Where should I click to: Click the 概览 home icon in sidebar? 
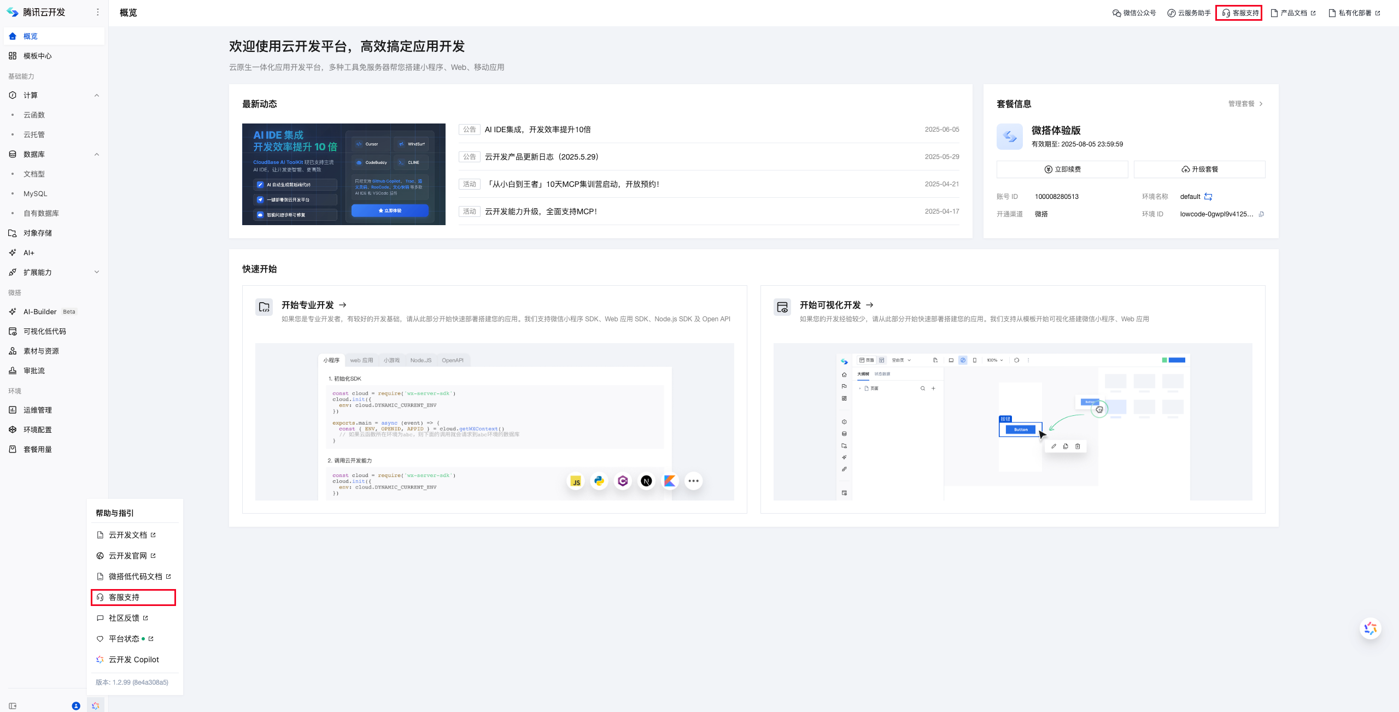(13, 36)
